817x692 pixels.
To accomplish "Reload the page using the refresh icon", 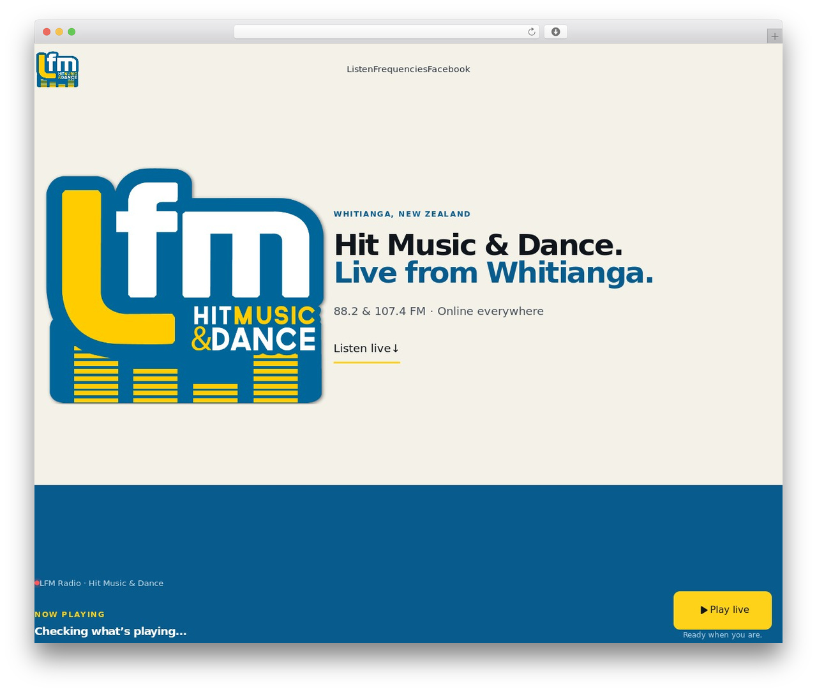I will pyautogui.click(x=532, y=32).
